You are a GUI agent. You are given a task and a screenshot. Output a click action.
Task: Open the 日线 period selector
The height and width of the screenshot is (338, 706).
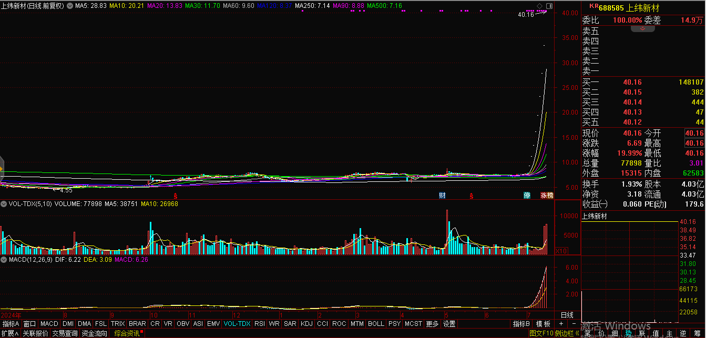(x=567, y=315)
